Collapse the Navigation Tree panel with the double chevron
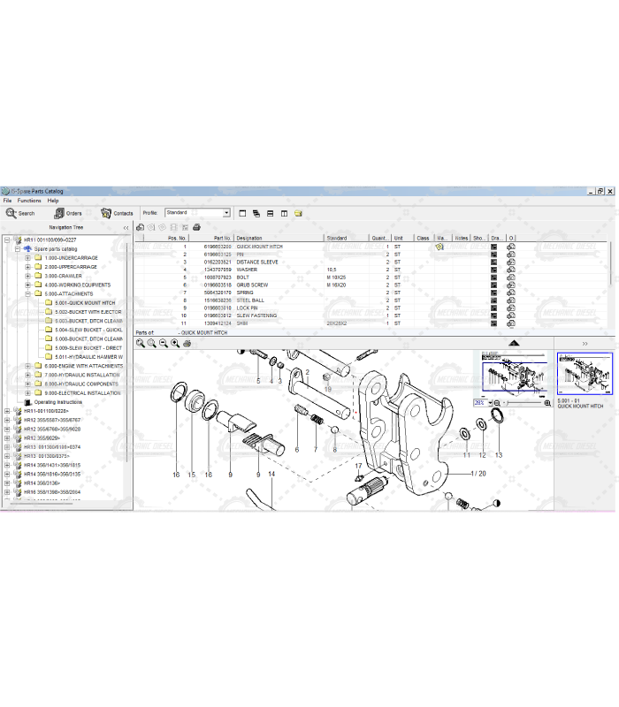This screenshot has width=619, height=707. 126,227
